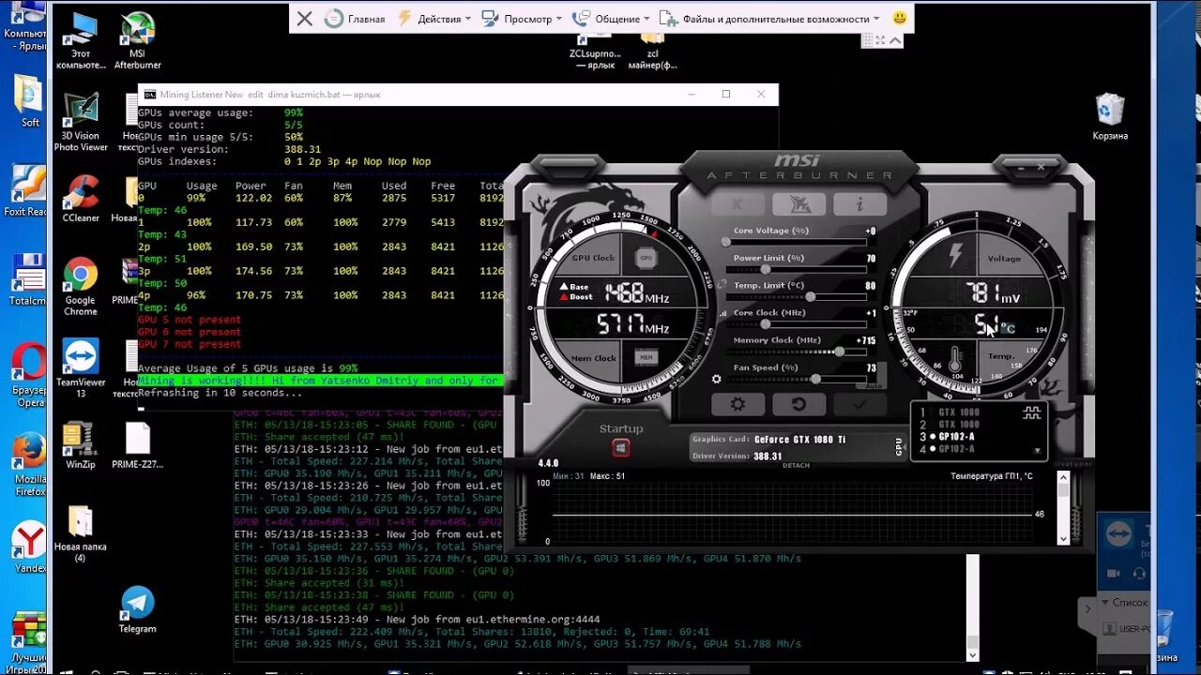This screenshot has height=675, width=1201.
Task: Click the MEM chip icon on clock gauge
Action: coord(646,357)
